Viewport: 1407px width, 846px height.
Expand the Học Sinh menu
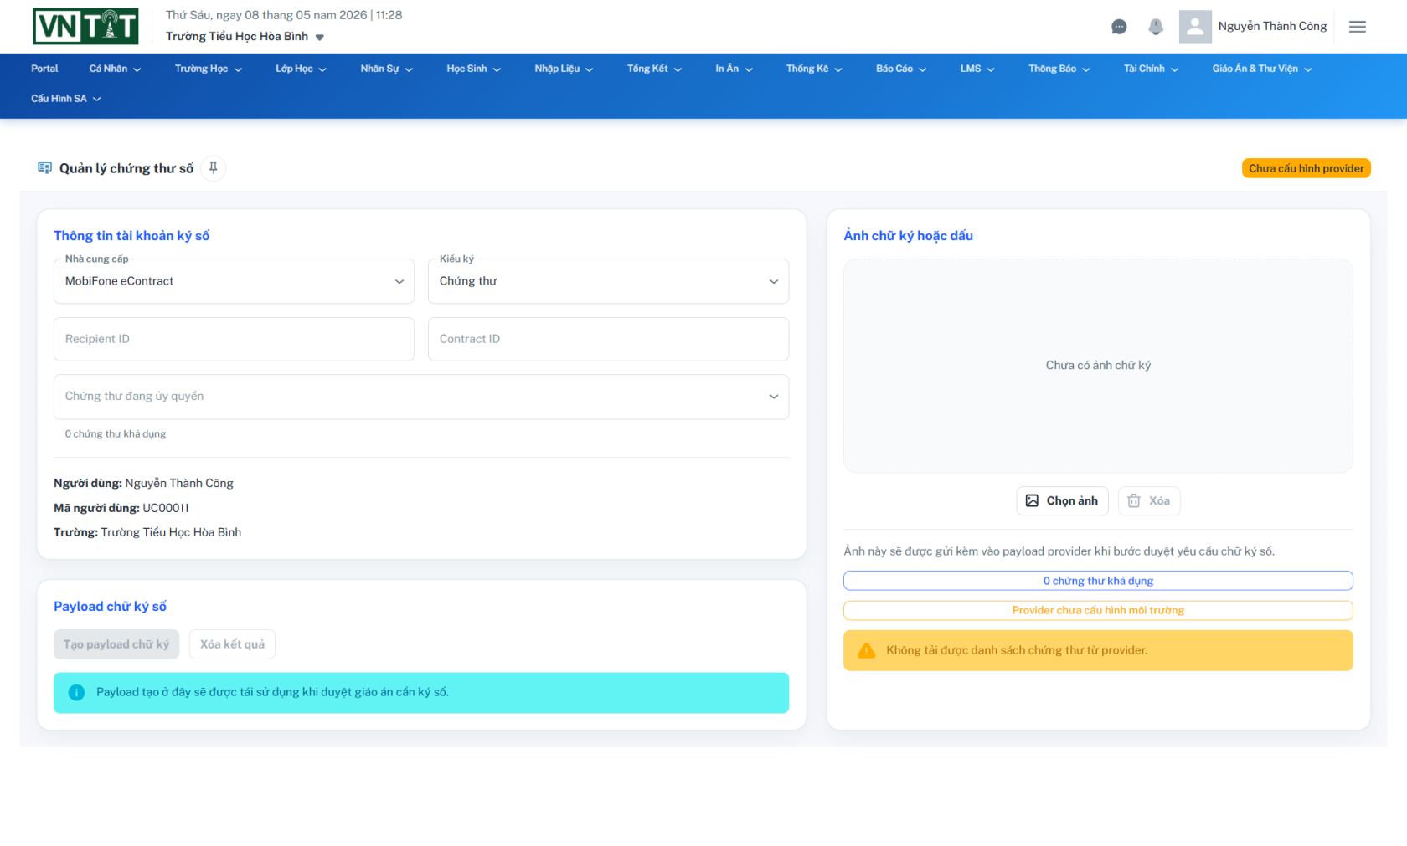[474, 69]
